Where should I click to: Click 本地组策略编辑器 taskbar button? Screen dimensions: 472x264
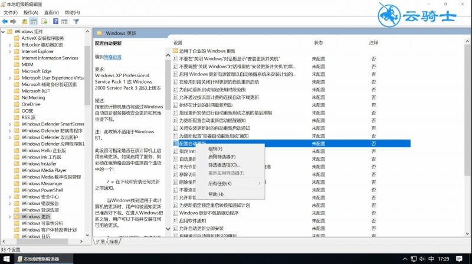tap(44, 259)
